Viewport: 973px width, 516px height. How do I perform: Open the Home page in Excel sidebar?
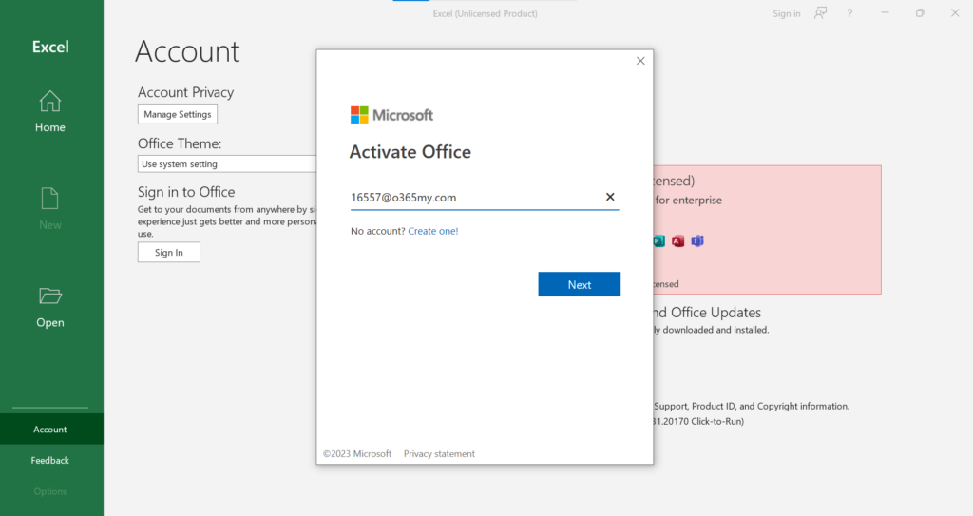click(50, 112)
